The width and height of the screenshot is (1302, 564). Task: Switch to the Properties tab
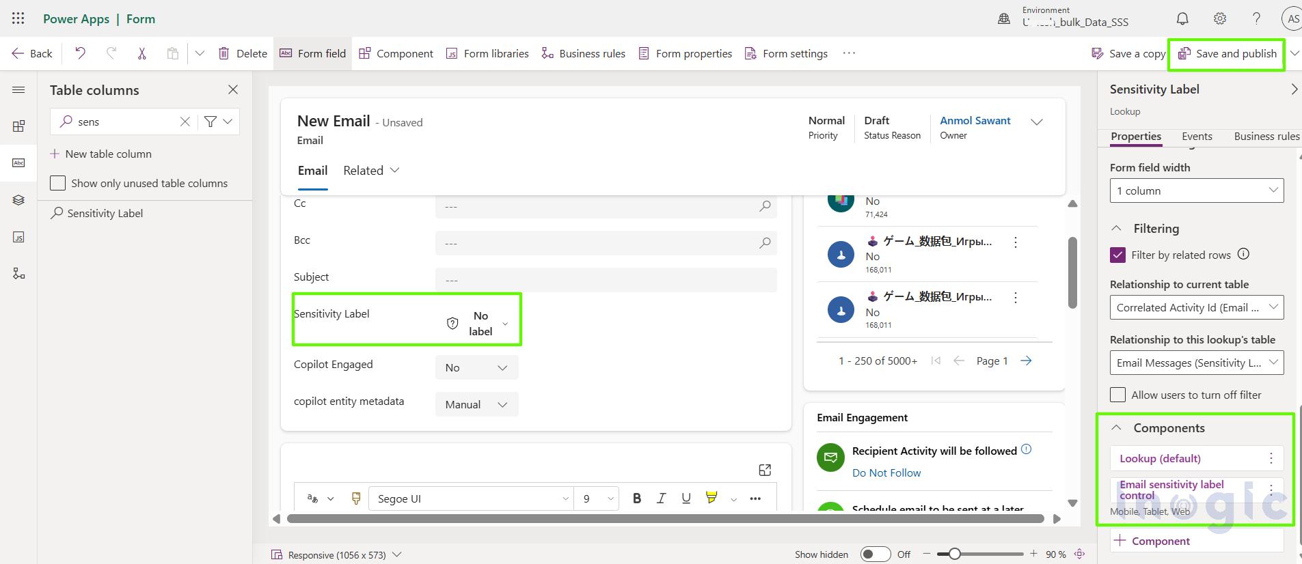pos(1136,136)
